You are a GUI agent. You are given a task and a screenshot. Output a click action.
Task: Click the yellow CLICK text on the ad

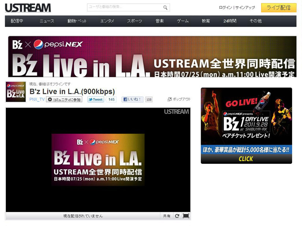(246, 159)
